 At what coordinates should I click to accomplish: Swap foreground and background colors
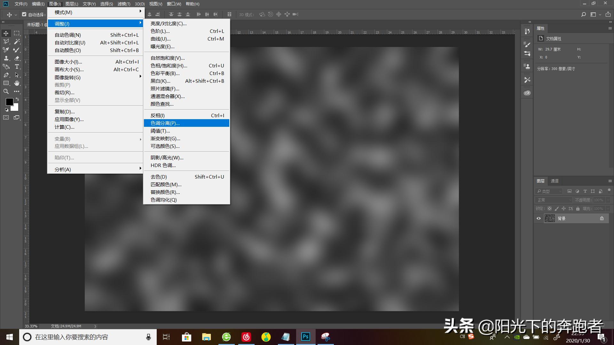pyautogui.click(x=17, y=100)
